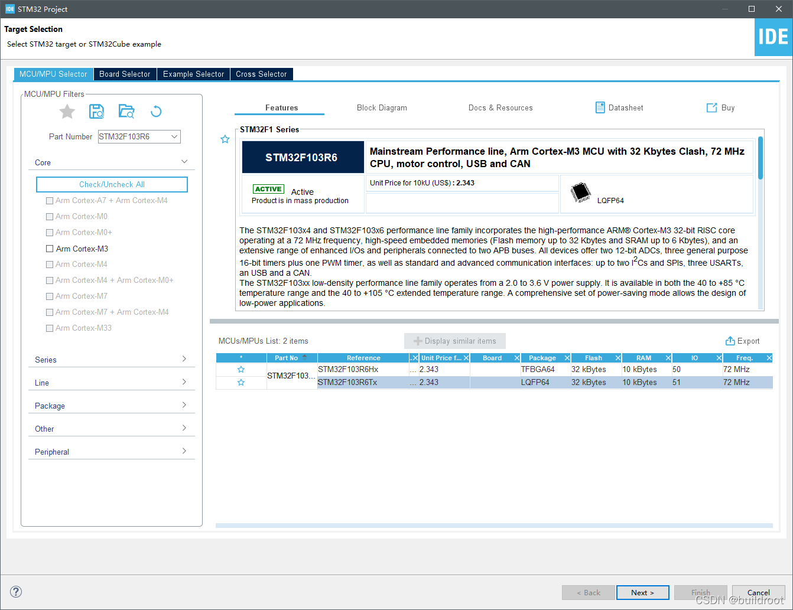Click the Datasheet document icon
This screenshot has width=793, height=610.
coord(600,107)
